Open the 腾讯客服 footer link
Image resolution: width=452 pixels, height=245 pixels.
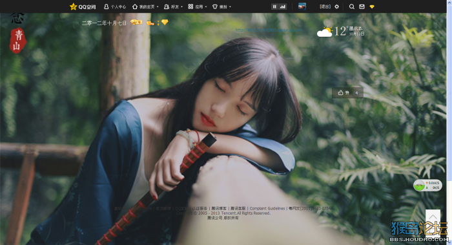(238, 208)
